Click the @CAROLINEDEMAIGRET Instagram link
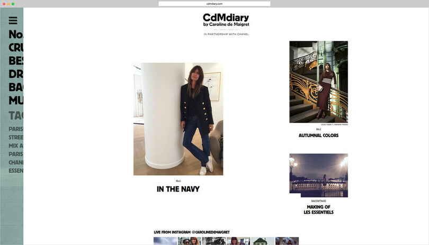Viewport: 429px width, 245px height. point(210,232)
